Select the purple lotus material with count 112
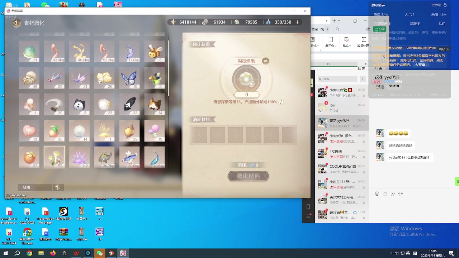The image size is (459, 258). coord(79,157)
